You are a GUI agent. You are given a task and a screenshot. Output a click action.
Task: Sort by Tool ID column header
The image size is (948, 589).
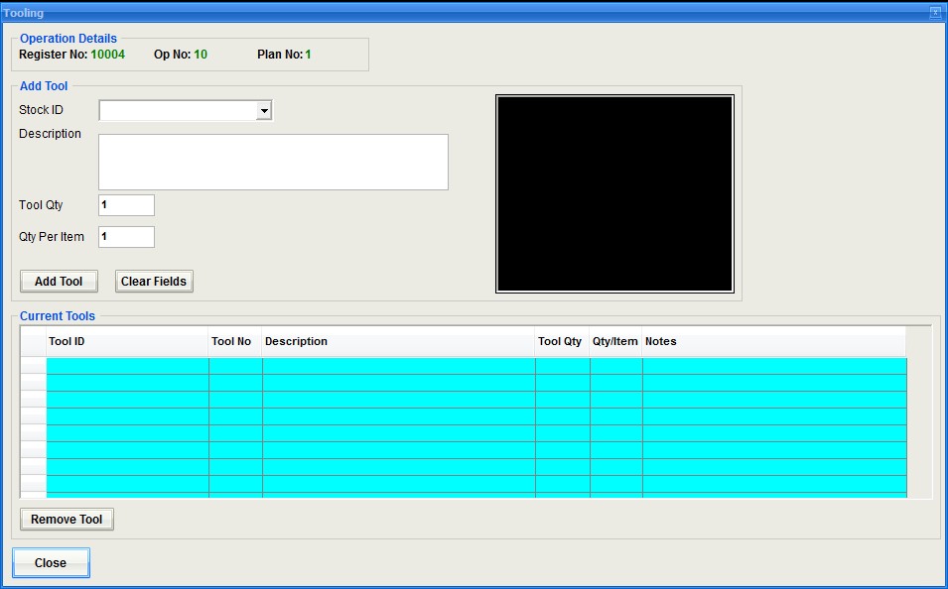click(x=127, y=342)
